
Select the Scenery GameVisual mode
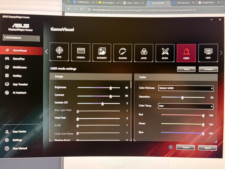click(x=102, y=53)
